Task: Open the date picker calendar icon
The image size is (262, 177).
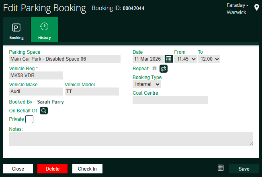Action: pos(169,59)
